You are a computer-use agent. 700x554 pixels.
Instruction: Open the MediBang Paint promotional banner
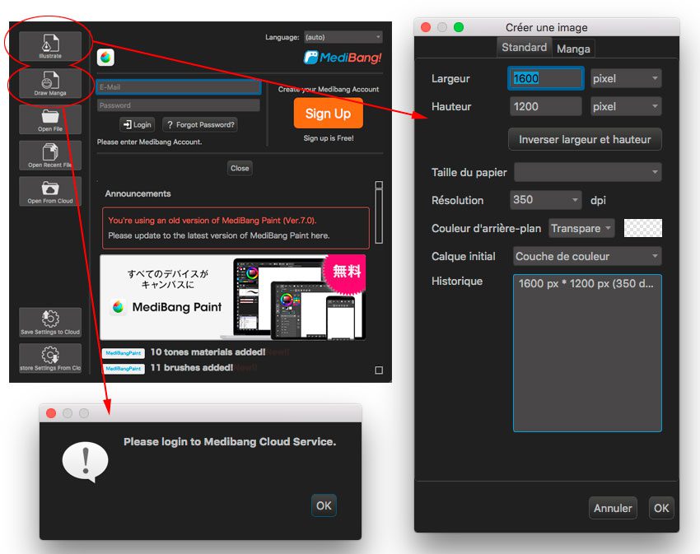pyautogui.click(x=233, y=297)
